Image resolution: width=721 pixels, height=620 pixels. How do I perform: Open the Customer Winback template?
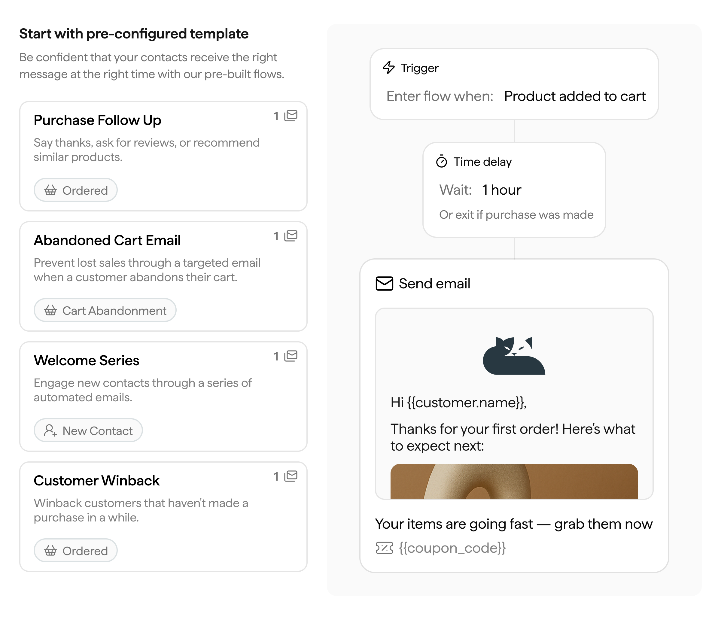[163, 517]
